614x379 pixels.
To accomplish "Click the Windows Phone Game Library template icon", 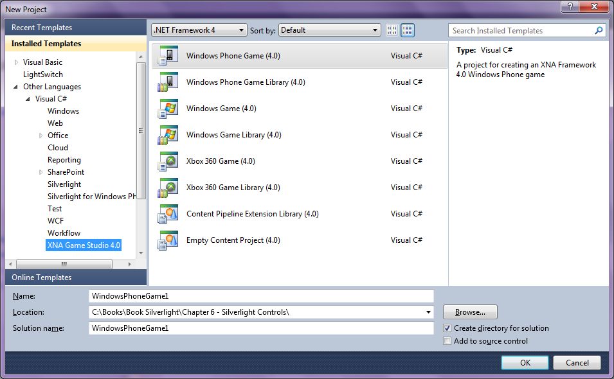I will pyautogui.click(x=168, y=82).
